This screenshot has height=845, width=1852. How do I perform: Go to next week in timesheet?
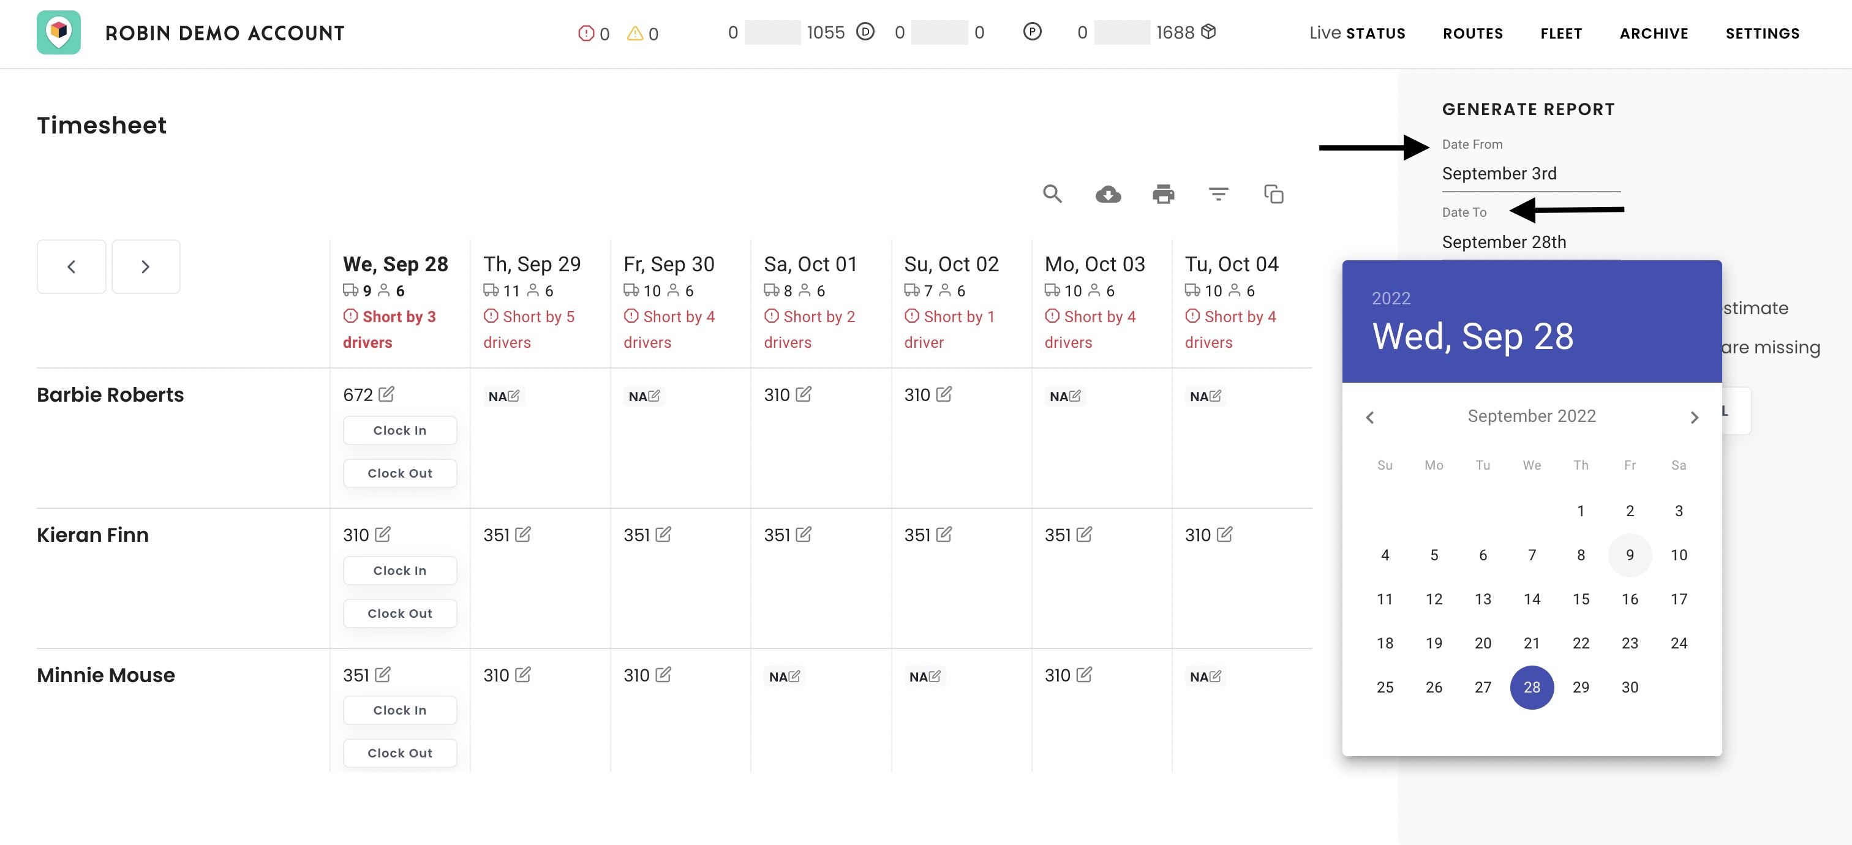tap(145, 266)
